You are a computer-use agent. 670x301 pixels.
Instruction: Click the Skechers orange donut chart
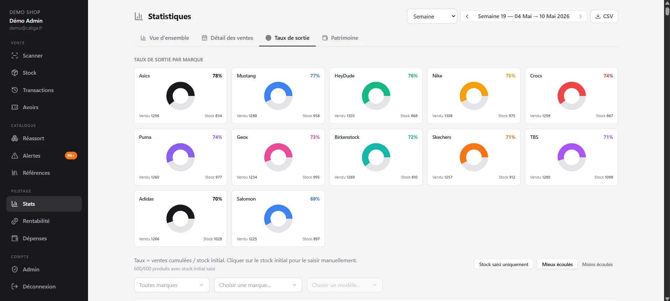[474, 157]
